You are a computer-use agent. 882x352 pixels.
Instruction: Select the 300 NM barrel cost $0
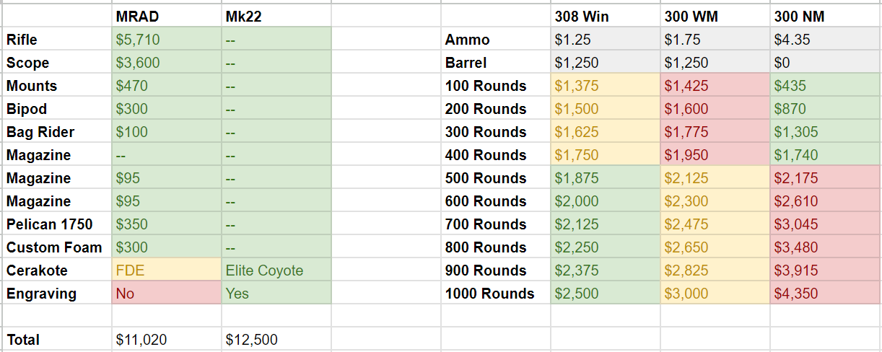(826, 63)
